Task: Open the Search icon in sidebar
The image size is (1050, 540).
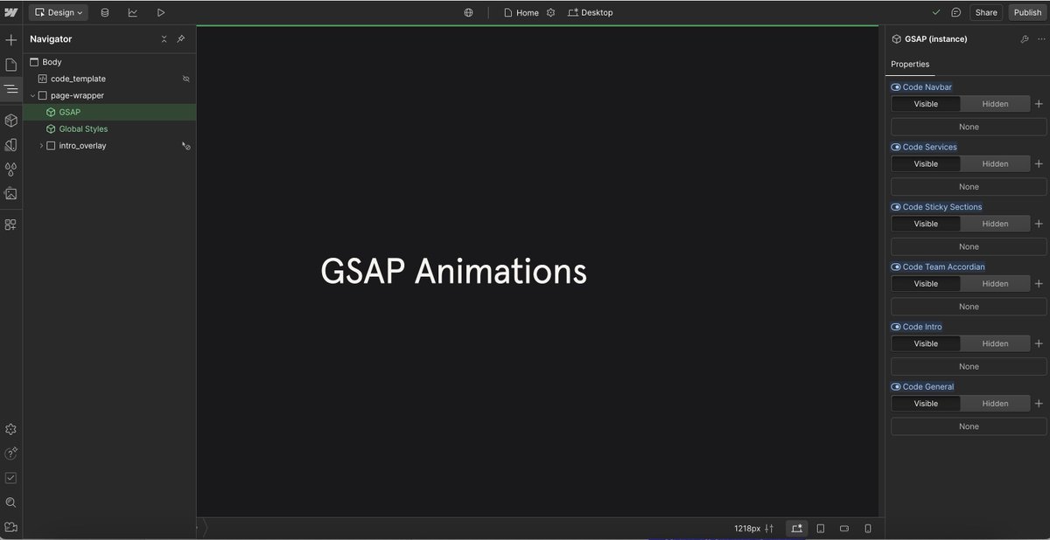Action: point(11,502)
